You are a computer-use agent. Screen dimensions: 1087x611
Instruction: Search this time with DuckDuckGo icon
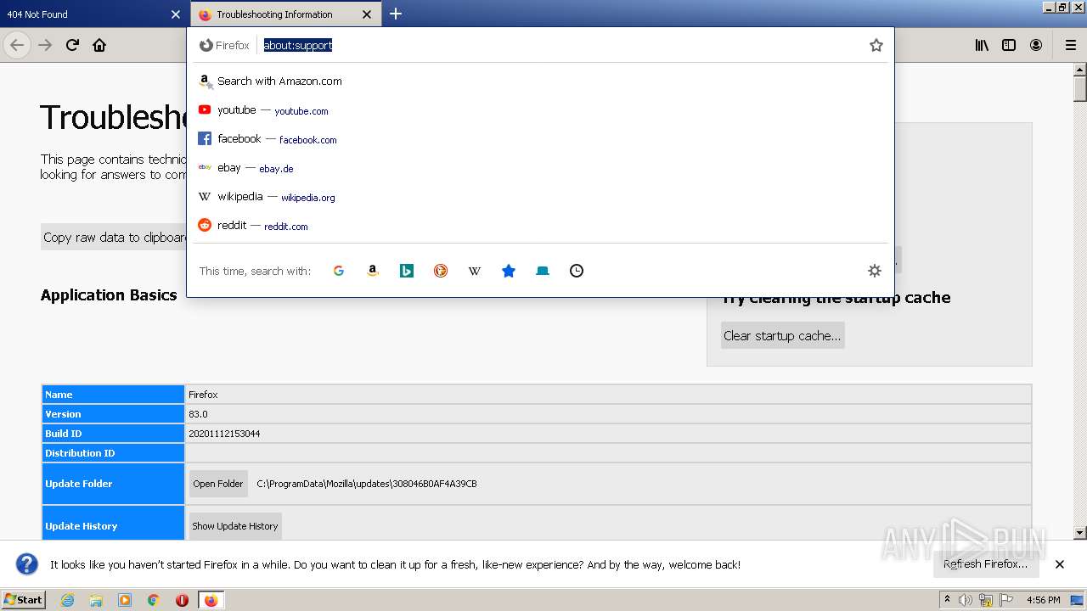(441, 271)
